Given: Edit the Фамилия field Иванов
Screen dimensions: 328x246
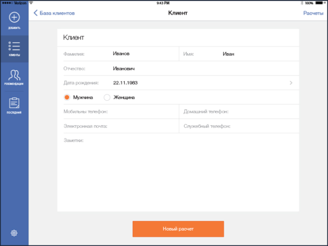Looking at the screenshot, I should [x=121, y=54].
